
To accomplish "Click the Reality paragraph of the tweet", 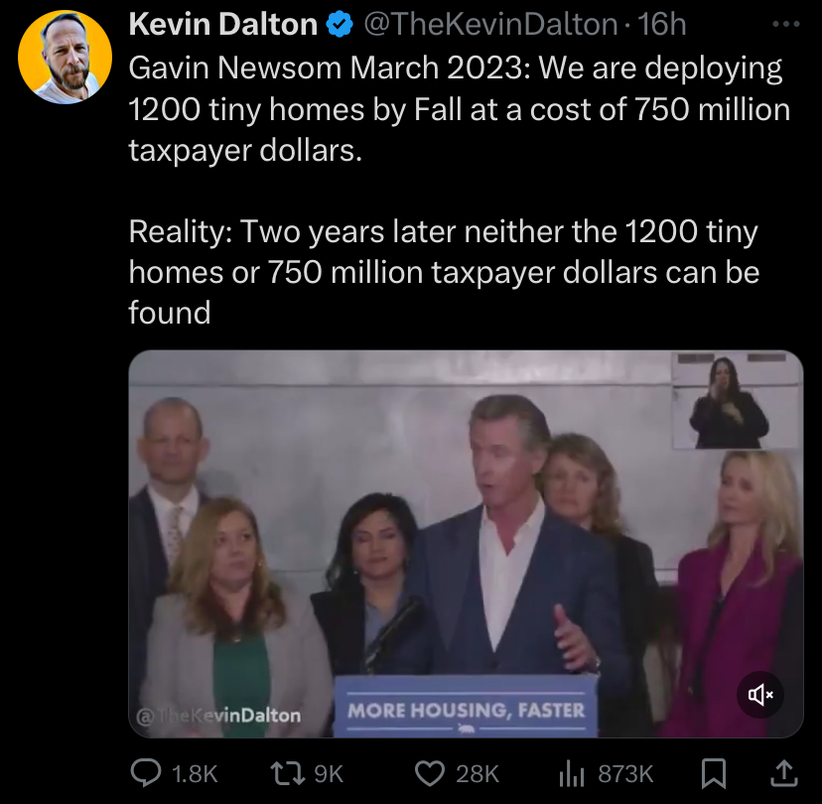I will point(444,272).
